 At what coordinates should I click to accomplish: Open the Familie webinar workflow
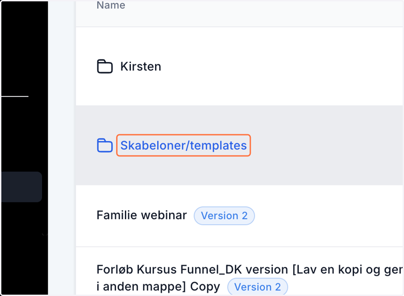tap(142, 215)
